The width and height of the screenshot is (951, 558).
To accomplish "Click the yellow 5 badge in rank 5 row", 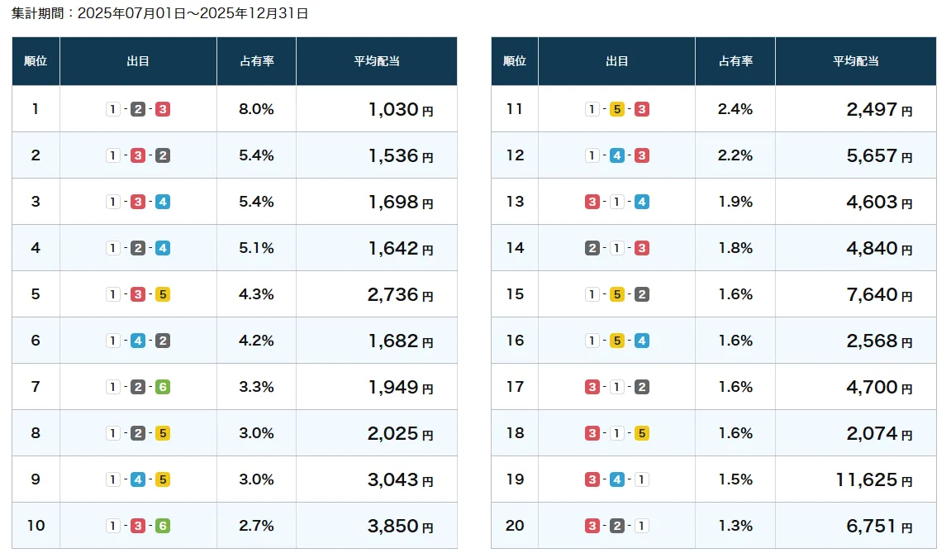I will coord(163,294).
